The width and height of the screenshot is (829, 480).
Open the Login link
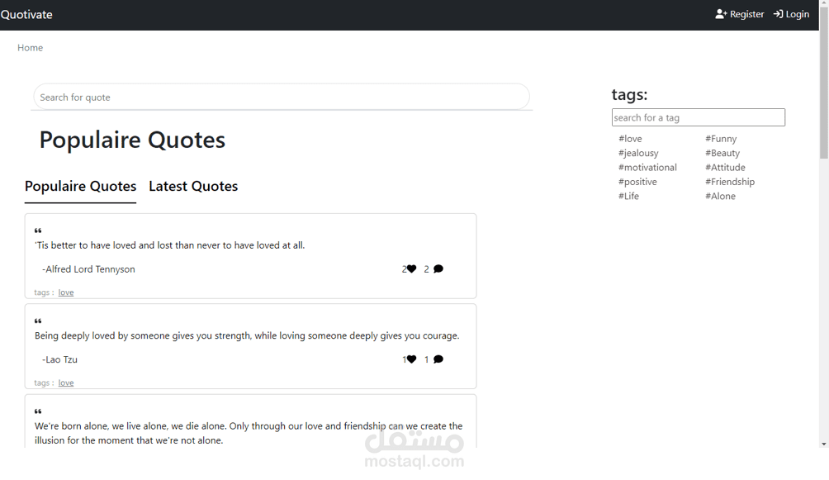point(792,14)
